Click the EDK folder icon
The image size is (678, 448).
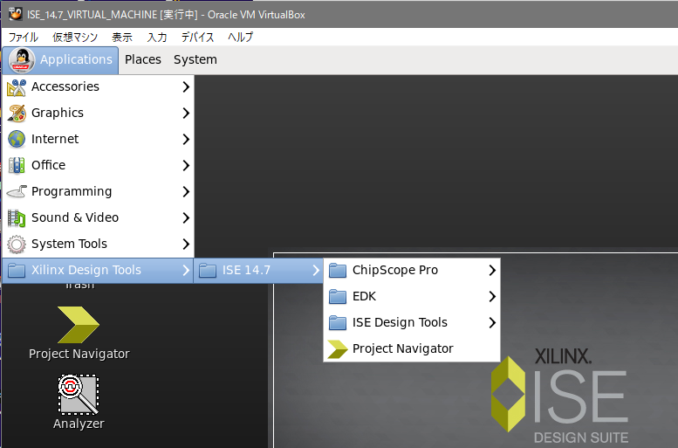[x=338, y=297]
